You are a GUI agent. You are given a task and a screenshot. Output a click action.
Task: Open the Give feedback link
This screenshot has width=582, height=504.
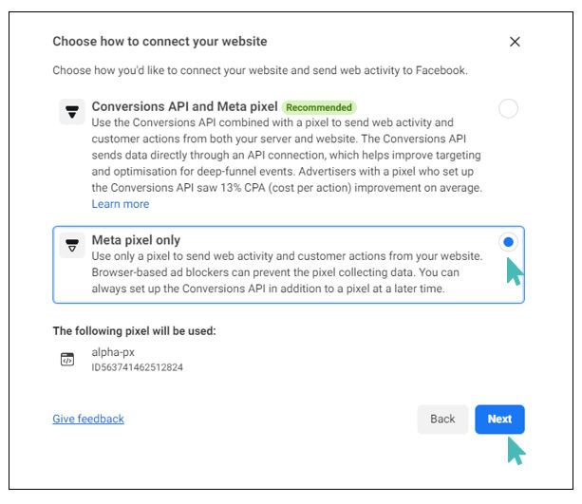tap(88, 419)
